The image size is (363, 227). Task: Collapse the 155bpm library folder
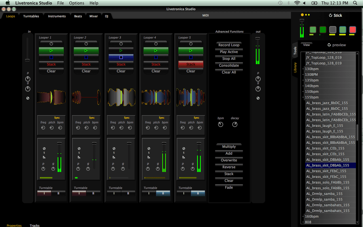click(x=303, y=97)
